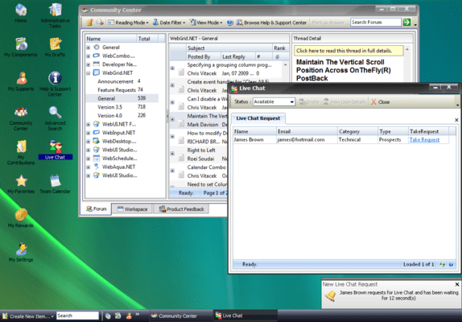Open Help & Support Center desktop icon

55,84
